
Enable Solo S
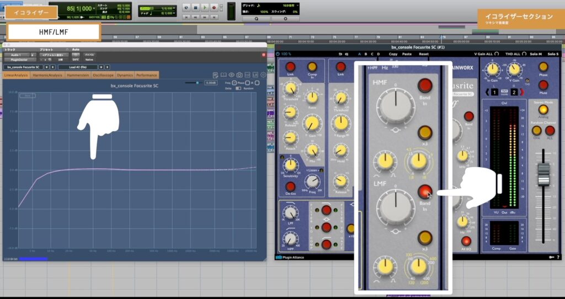coord(553,54)
